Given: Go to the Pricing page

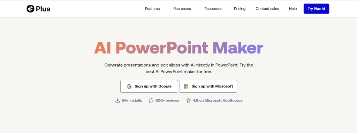Looking at the screenshot, I should coord(240,9).
